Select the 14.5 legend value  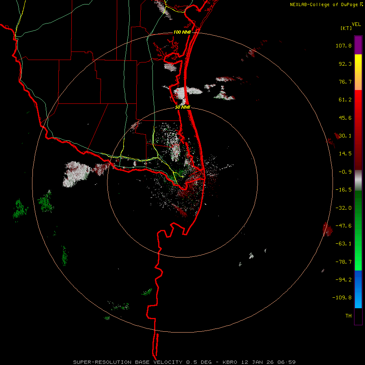(345, 154)
